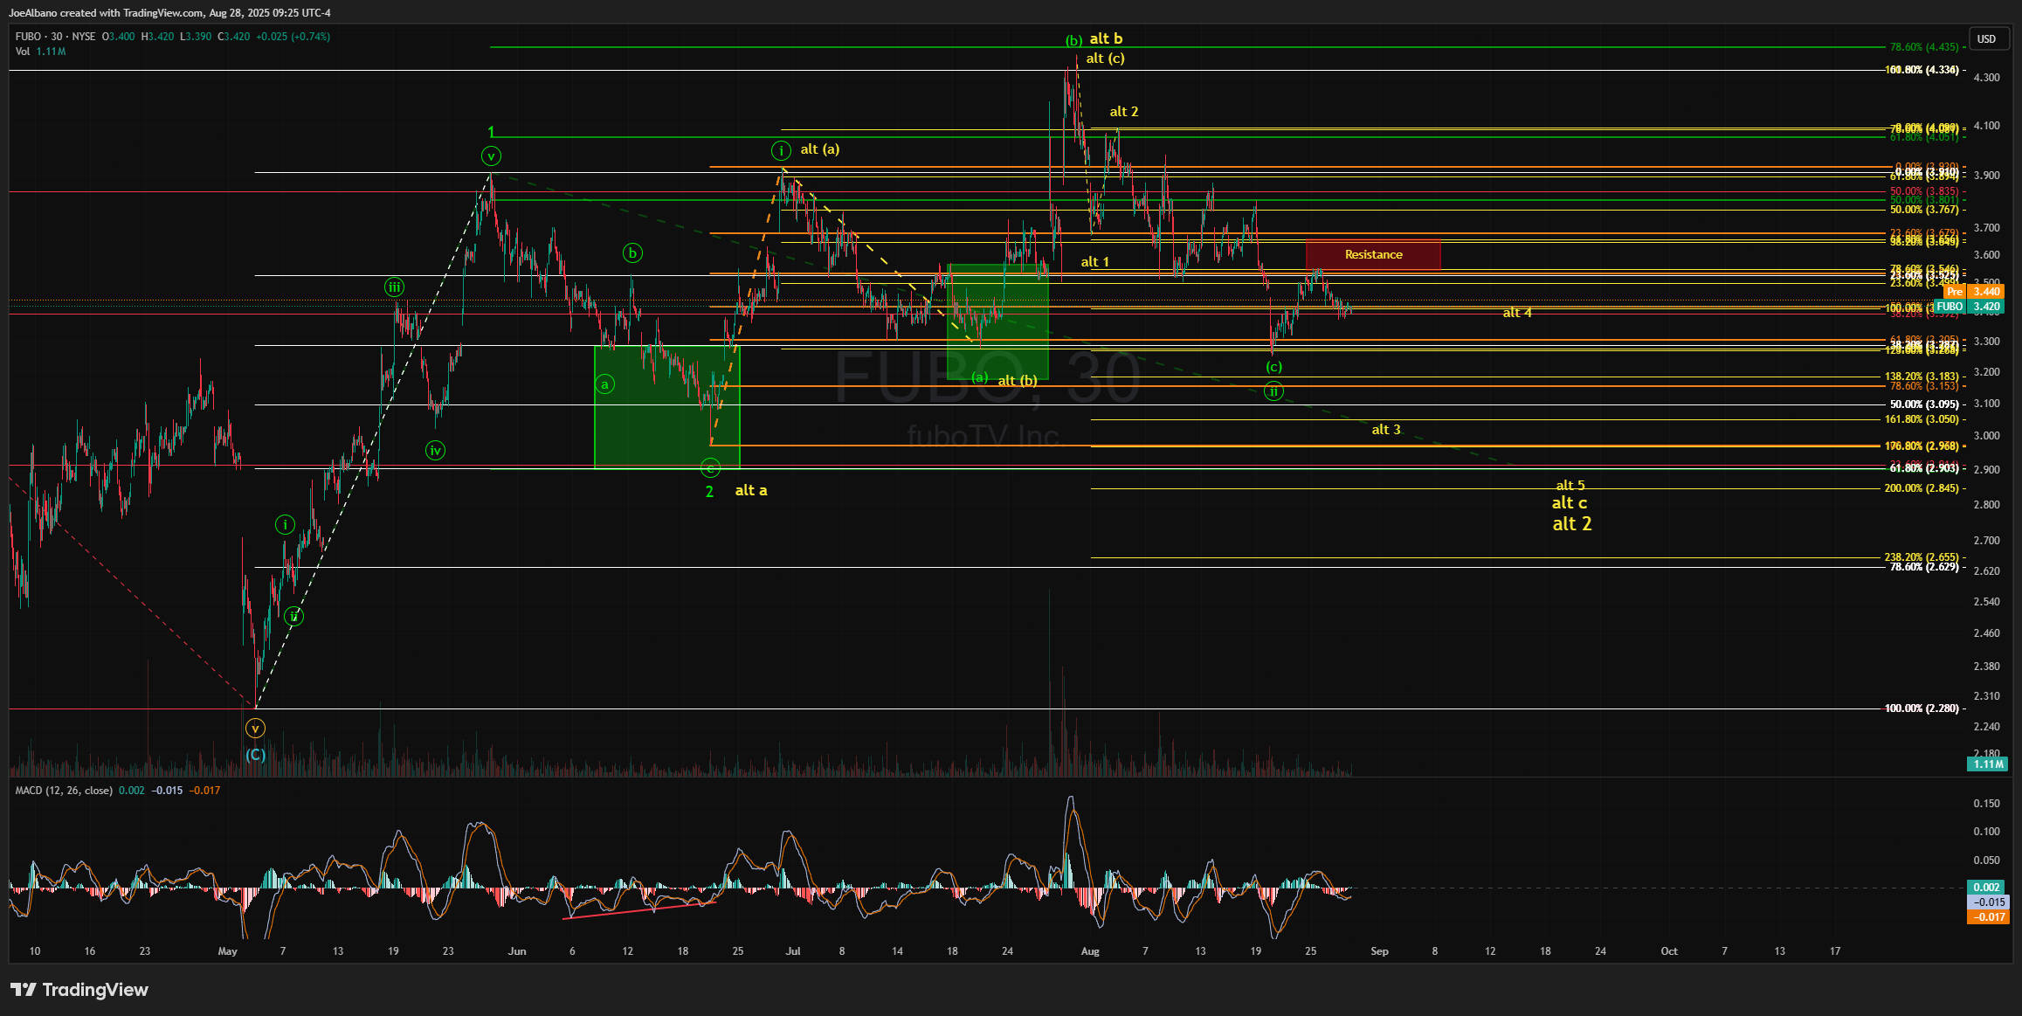
Task: Click the blue "(C)" wave label
Action: click(255, 754)
